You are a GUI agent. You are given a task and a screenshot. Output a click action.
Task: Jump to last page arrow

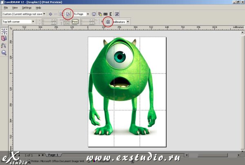(42, 155)
